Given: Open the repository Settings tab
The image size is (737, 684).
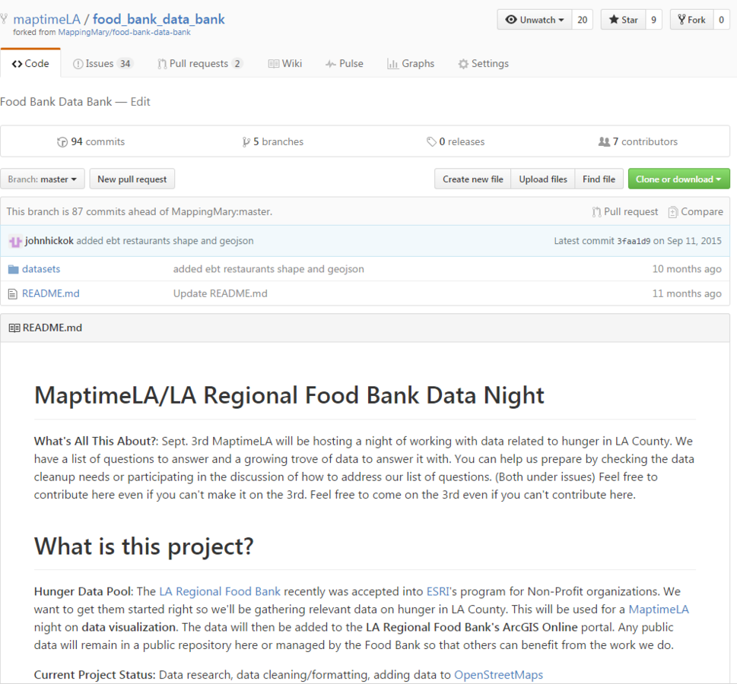Looking at the screenshot, I should click(x=483, y=64).
